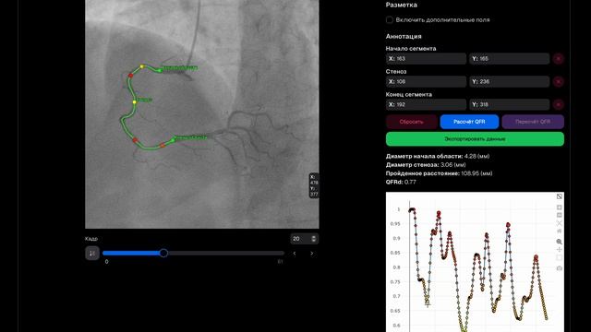Enable the «Включить дополнительные поля» checkbox

coord(390,20)
